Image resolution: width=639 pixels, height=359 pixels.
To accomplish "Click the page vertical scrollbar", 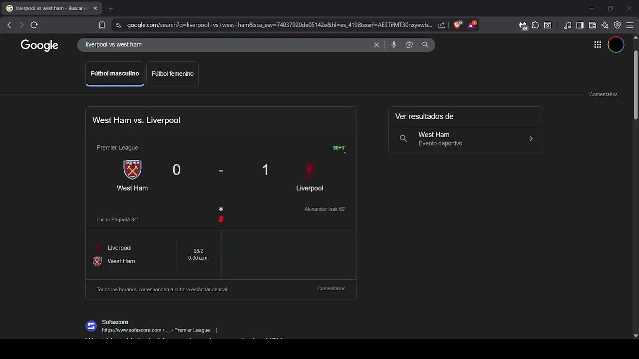I will tap(636, 85).
